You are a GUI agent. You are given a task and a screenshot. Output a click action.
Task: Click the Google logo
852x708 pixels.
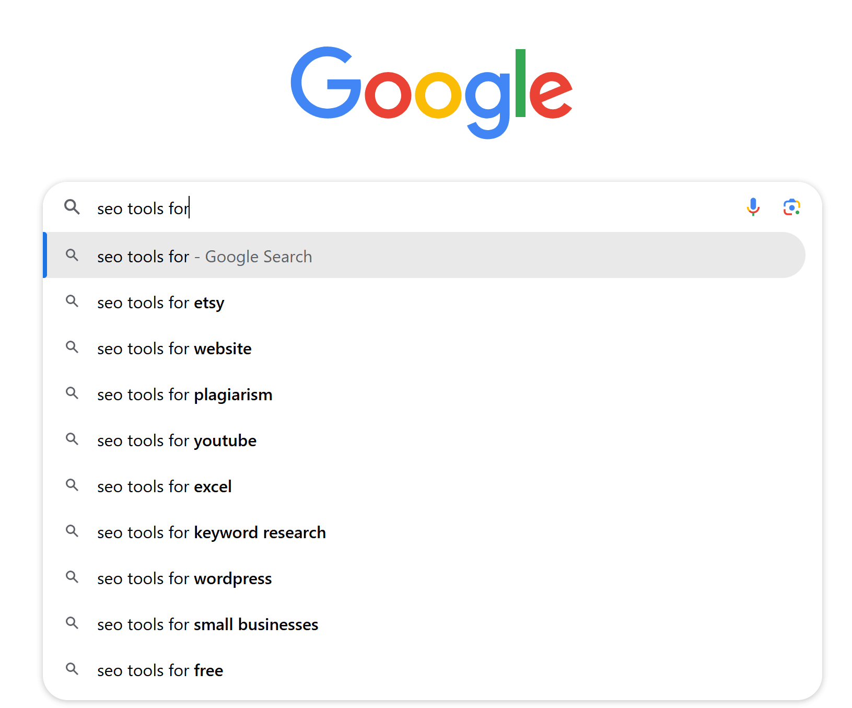coord(431,92)
